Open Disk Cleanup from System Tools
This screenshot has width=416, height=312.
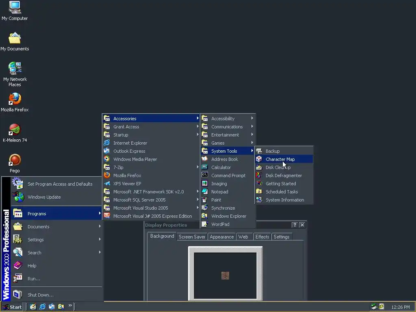tap(284, 167)
